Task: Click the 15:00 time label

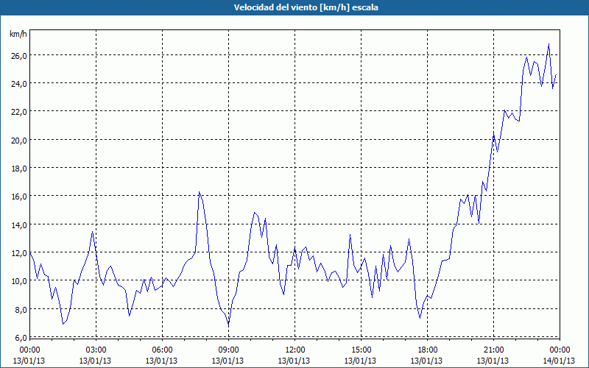Action: [361, 350]
